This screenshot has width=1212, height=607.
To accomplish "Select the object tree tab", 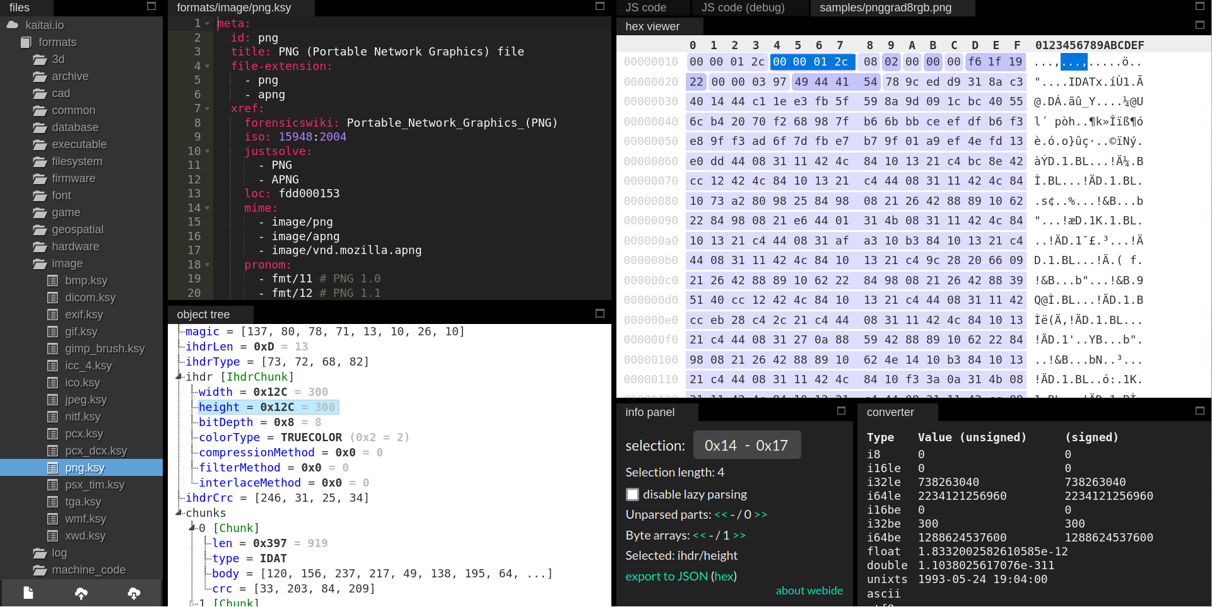I will coord(203,315).
